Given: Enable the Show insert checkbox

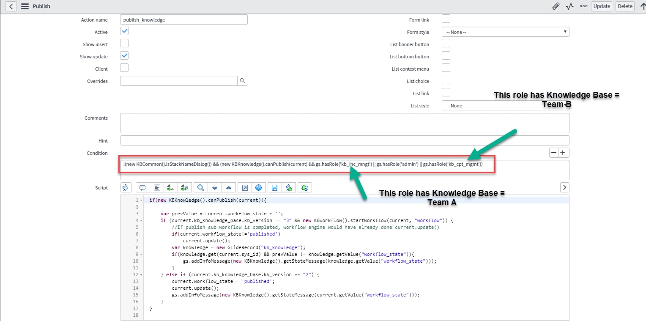Looking at the screenshot, I should coord(124,44).
